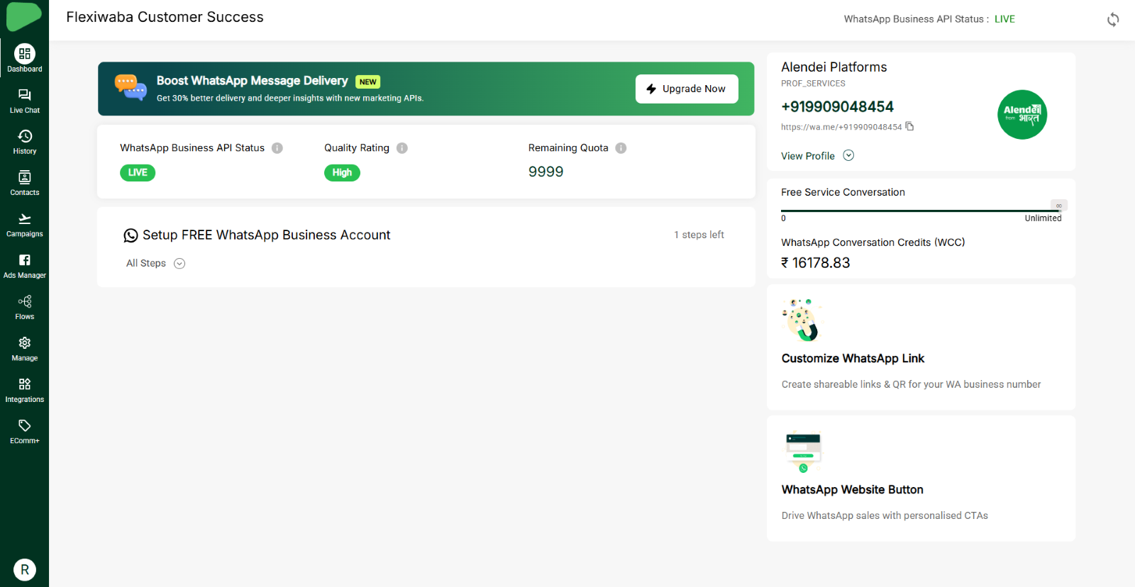1135x587 pixels.
Task: Click the Customize WhatsApp Link illustration
Action: tap(802, 320)
